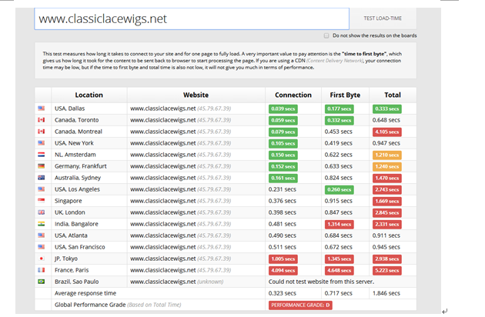Click the TEST LOAD-TIME button
The height and width of the screenshot is (317, 485).
pos(383,18)
